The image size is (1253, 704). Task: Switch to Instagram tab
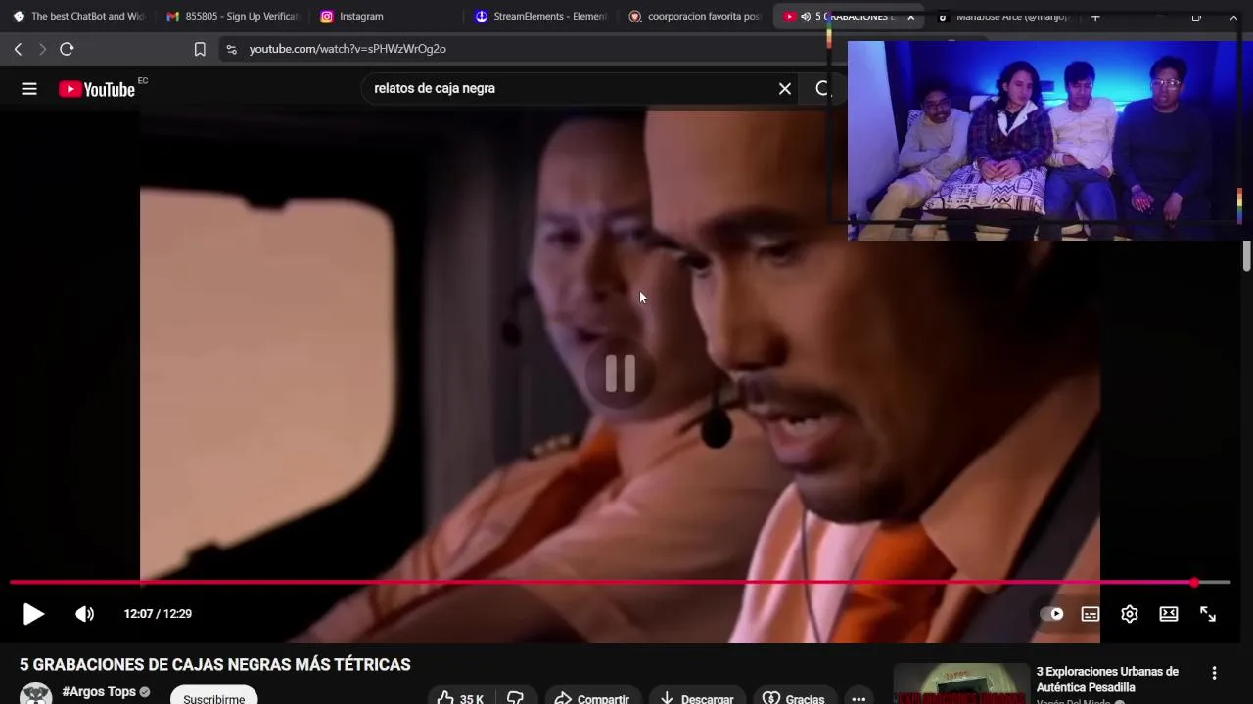click(x=387, y=17)
